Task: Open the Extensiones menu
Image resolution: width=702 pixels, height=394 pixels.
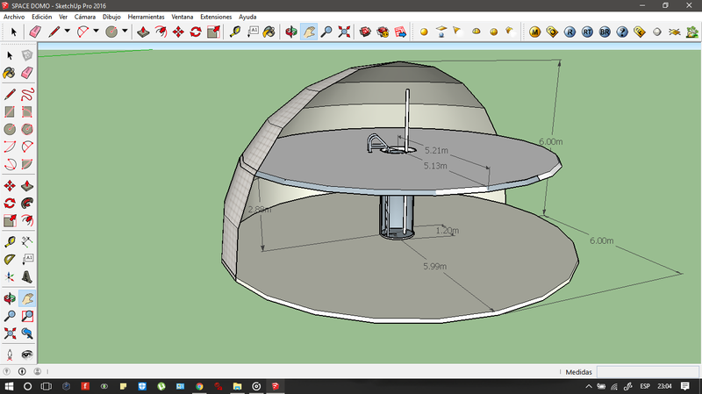Action: [216, 17]
